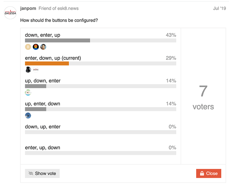
Task: Click the third voter avatar under 'down, enter, up'
Action: coord(43,47)
